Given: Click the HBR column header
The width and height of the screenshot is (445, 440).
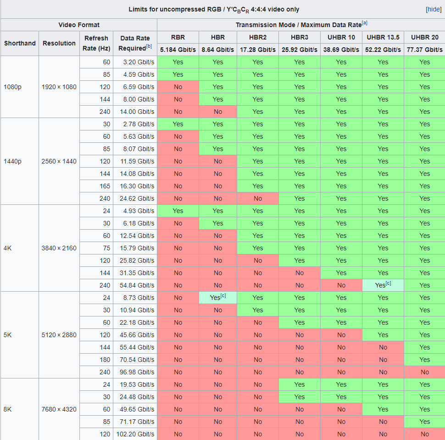Looking at the screenshot, I should (217, 37).
